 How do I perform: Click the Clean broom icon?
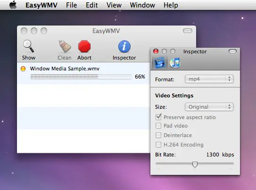click(x=65, y=46)
